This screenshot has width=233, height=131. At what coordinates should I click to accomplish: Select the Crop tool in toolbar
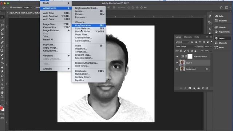2,34
